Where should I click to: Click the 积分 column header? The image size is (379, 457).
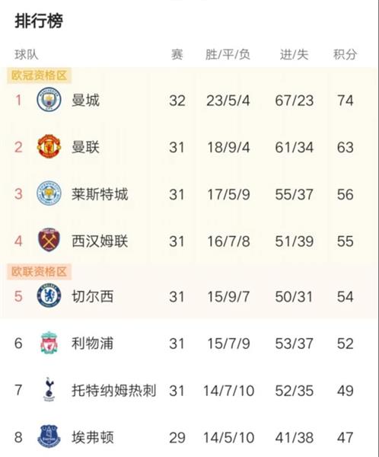click(x=345, y=55)
